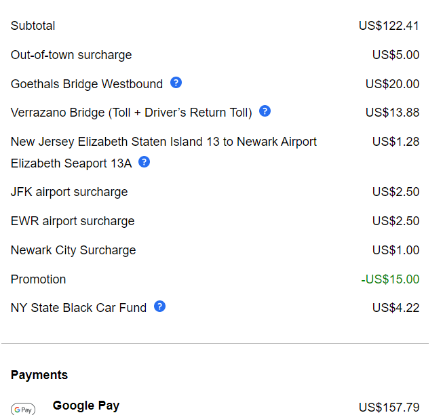Click Verrazano Bridge toll label text
Screen dimensions: 443x415
[132, 113]
